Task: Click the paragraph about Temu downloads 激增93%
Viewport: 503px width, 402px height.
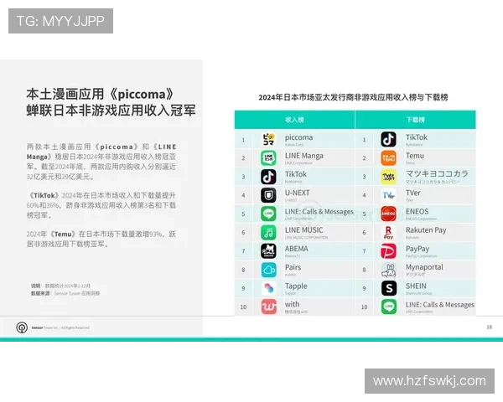Action: point(101,239)
